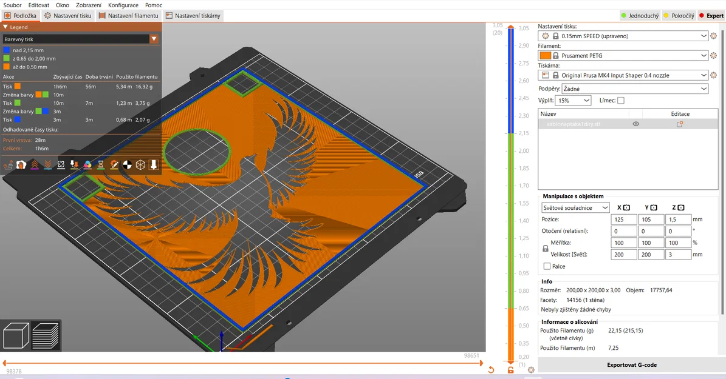Click Pozice X field with 125
This screenshot has width=726, height=379.
(624, 220)
